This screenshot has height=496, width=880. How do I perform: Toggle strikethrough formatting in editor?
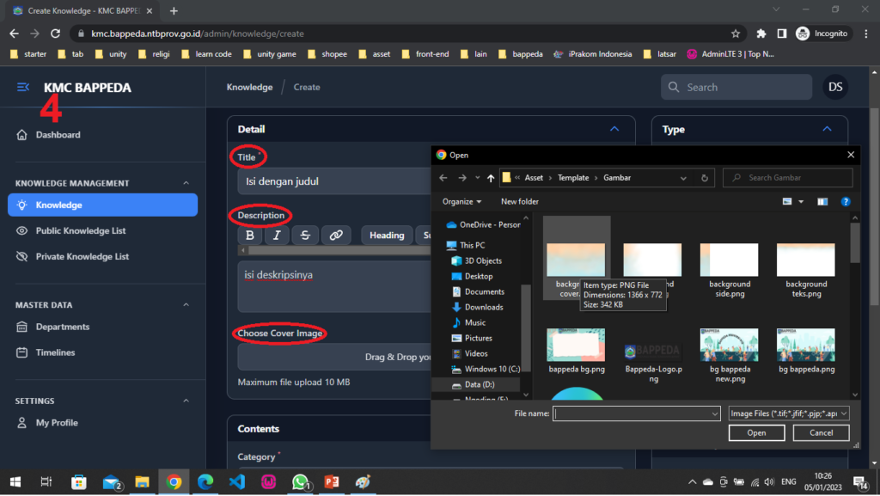(x=305, y=236)
